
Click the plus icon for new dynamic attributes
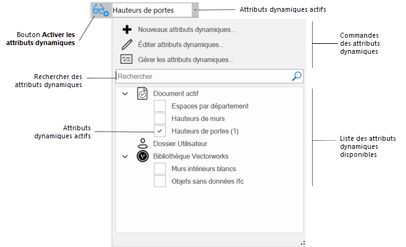pyautogui.click(x=127, y=30)
